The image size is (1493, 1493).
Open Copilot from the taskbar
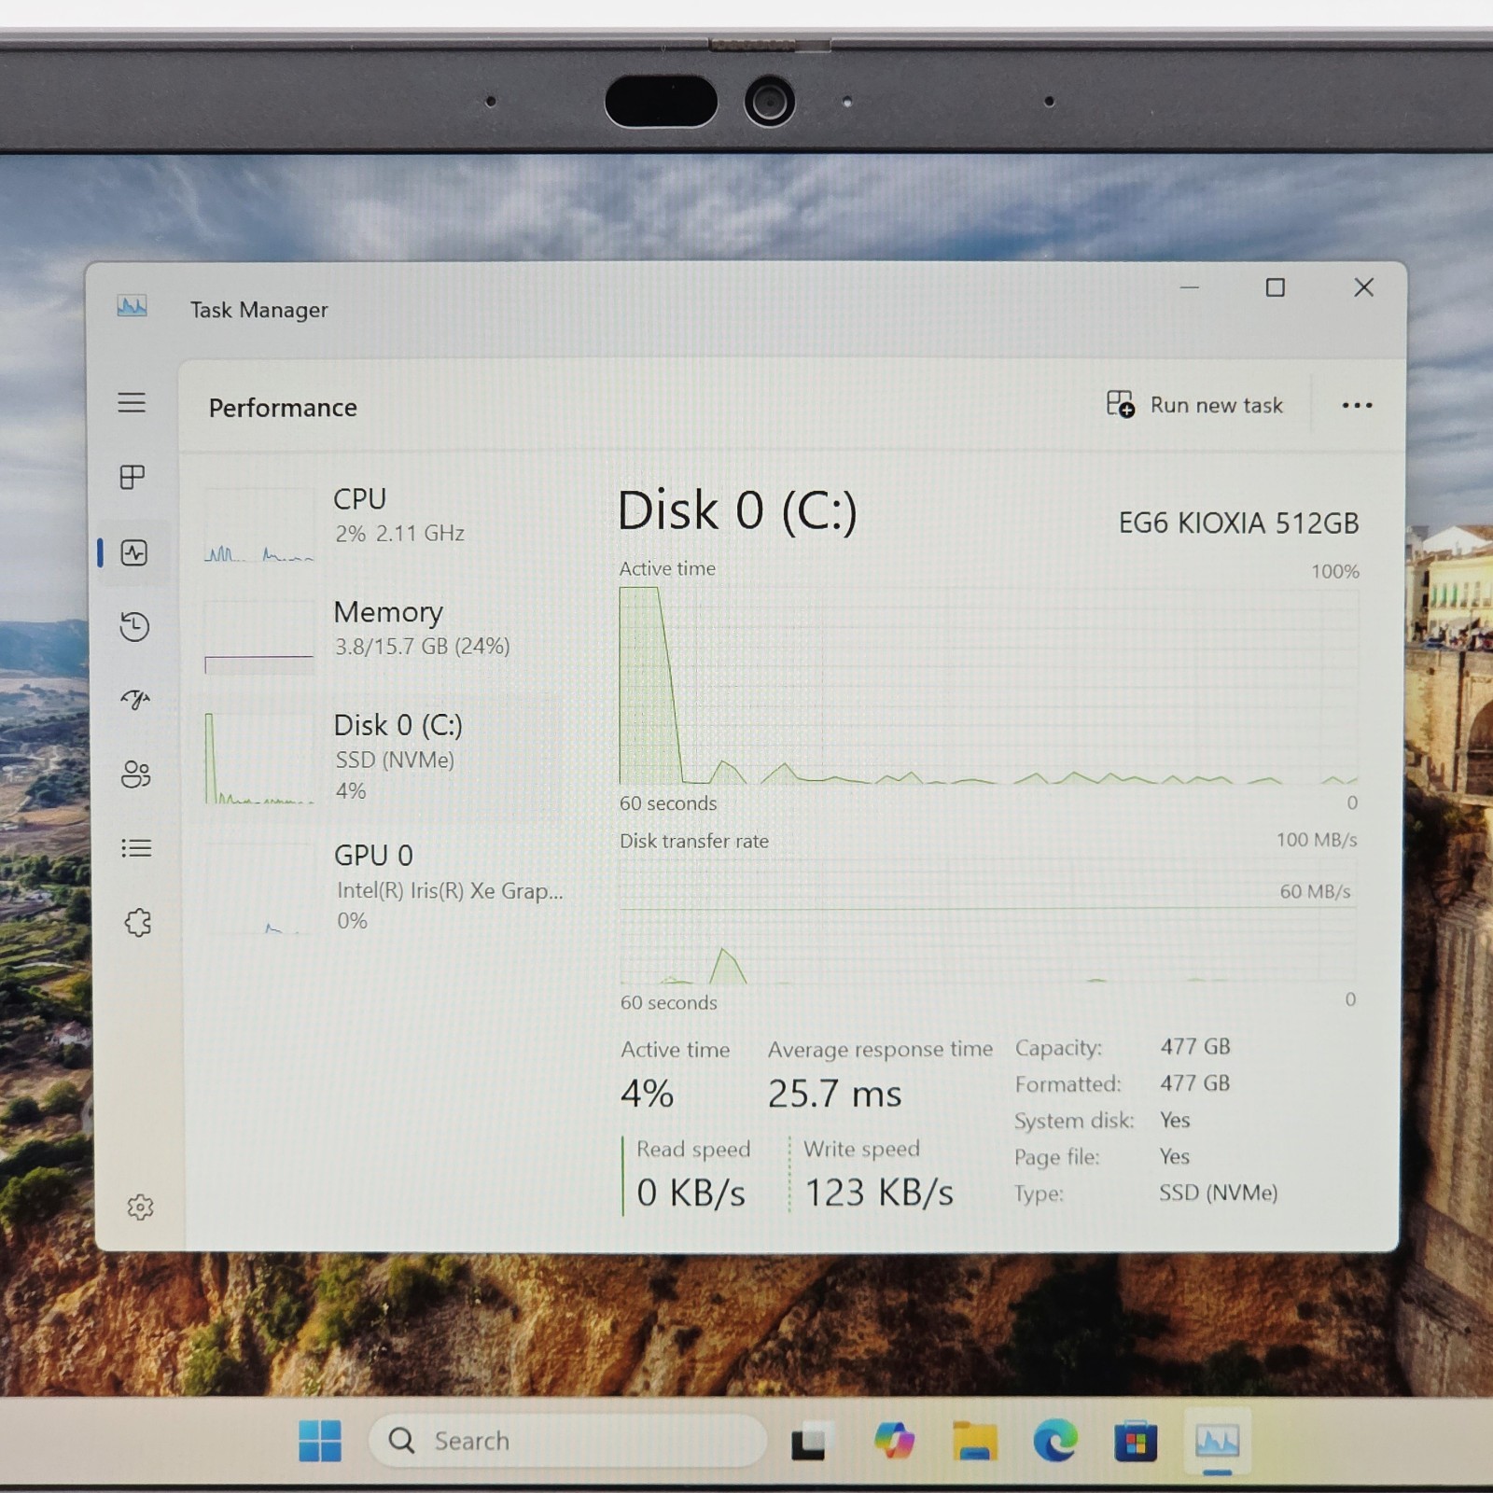pyautogui.click(x=894, y=1441)
